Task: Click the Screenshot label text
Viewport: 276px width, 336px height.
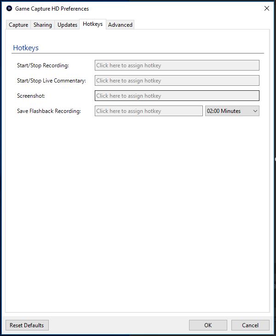Action: point(31,96)
